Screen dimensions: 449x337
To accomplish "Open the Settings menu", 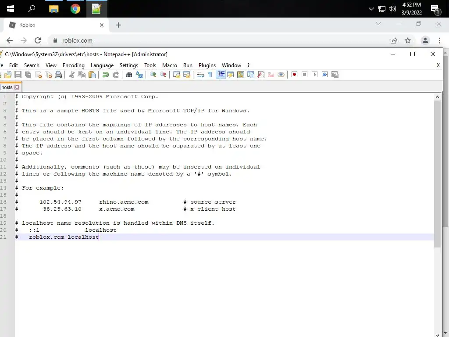I will point(129,65).
